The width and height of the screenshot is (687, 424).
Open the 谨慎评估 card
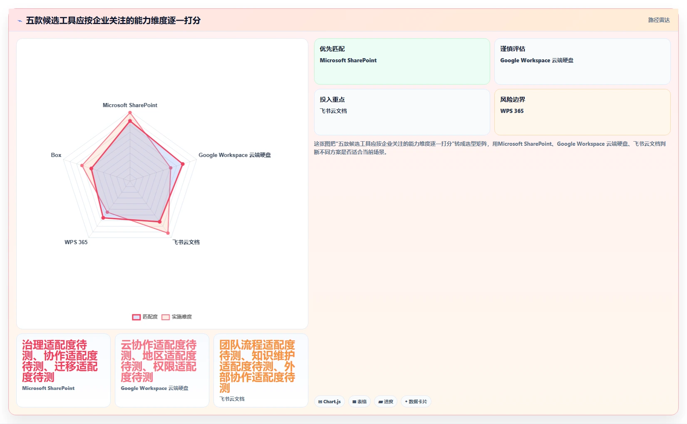[583, 61]
